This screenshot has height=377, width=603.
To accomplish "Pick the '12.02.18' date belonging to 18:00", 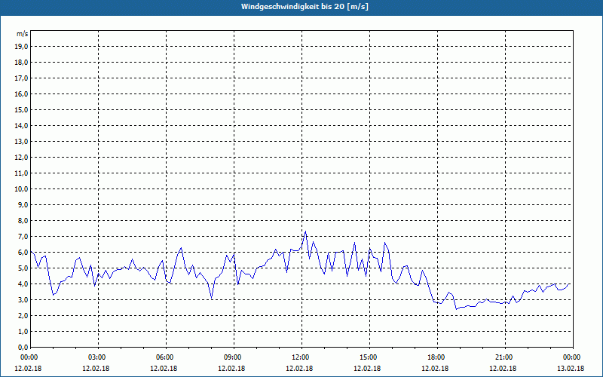I will [x=435, y=369].
